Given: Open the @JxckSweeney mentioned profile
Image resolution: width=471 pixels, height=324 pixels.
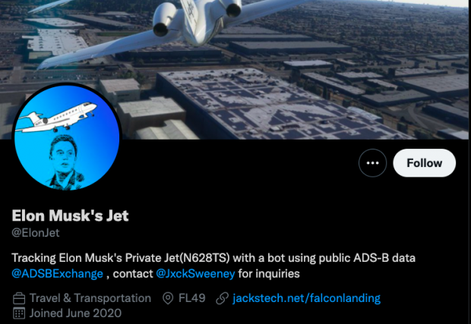Looking at the screenshot, I should 195,274.
